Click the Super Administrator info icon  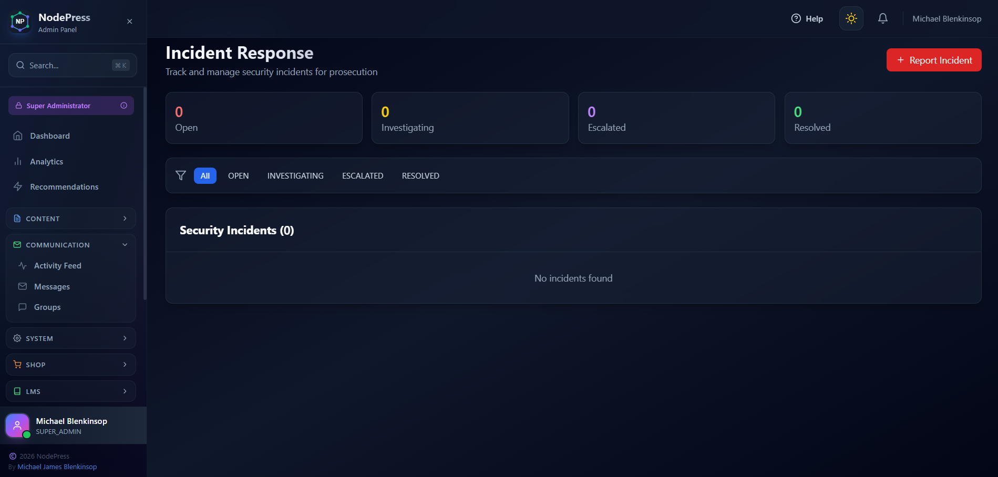124,106
